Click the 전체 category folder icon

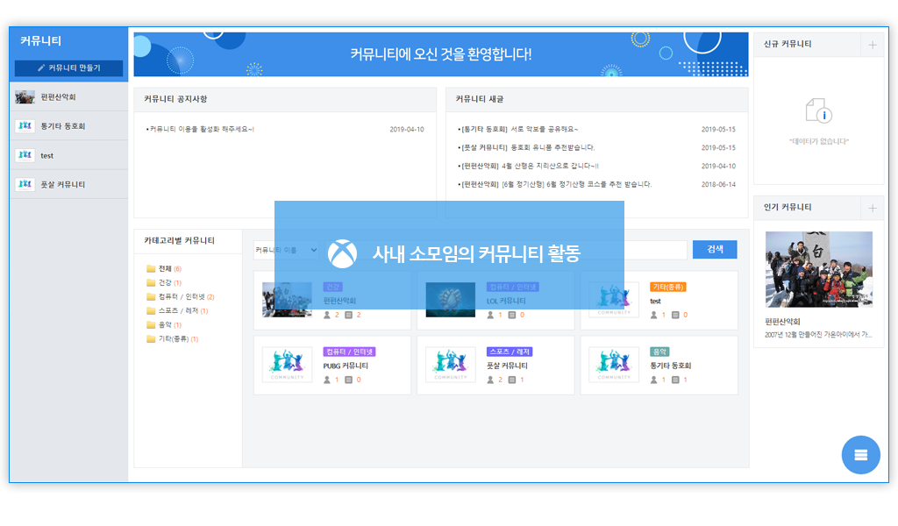pyautogui.click(x=151, y=269)
